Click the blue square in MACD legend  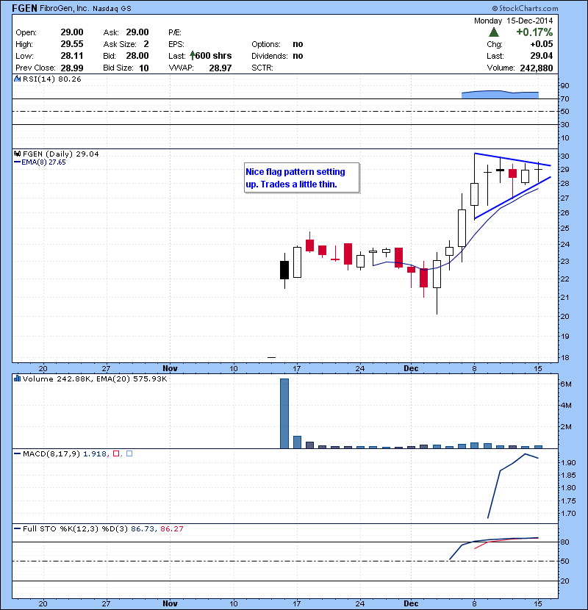129,453
